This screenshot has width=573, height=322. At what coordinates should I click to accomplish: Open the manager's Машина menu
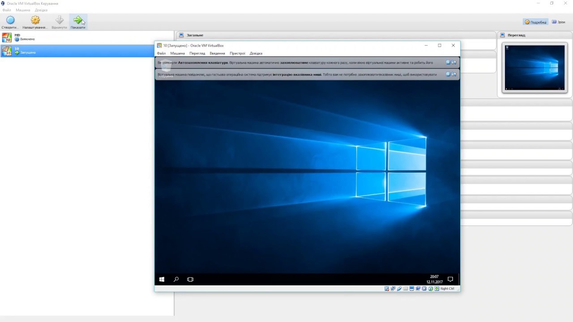click(23, 10)
